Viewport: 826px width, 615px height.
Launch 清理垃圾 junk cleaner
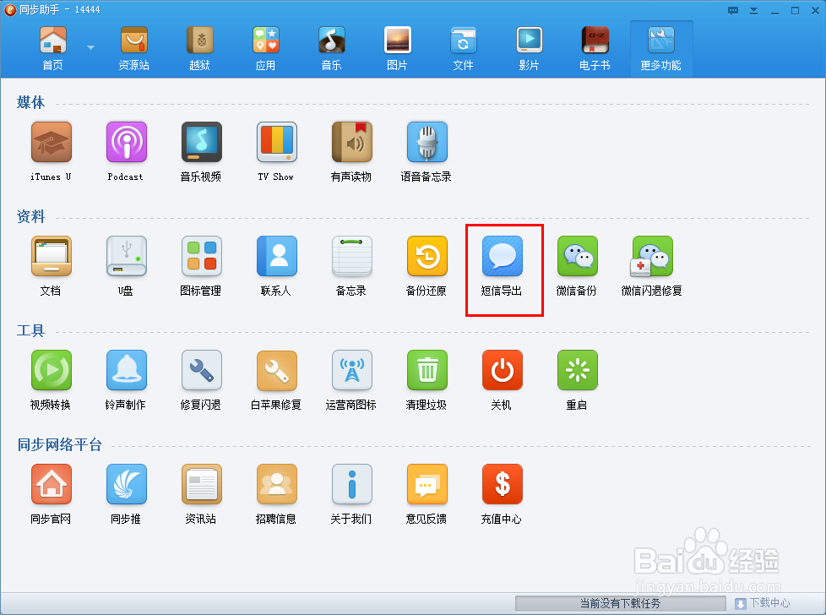pos(427,370)
